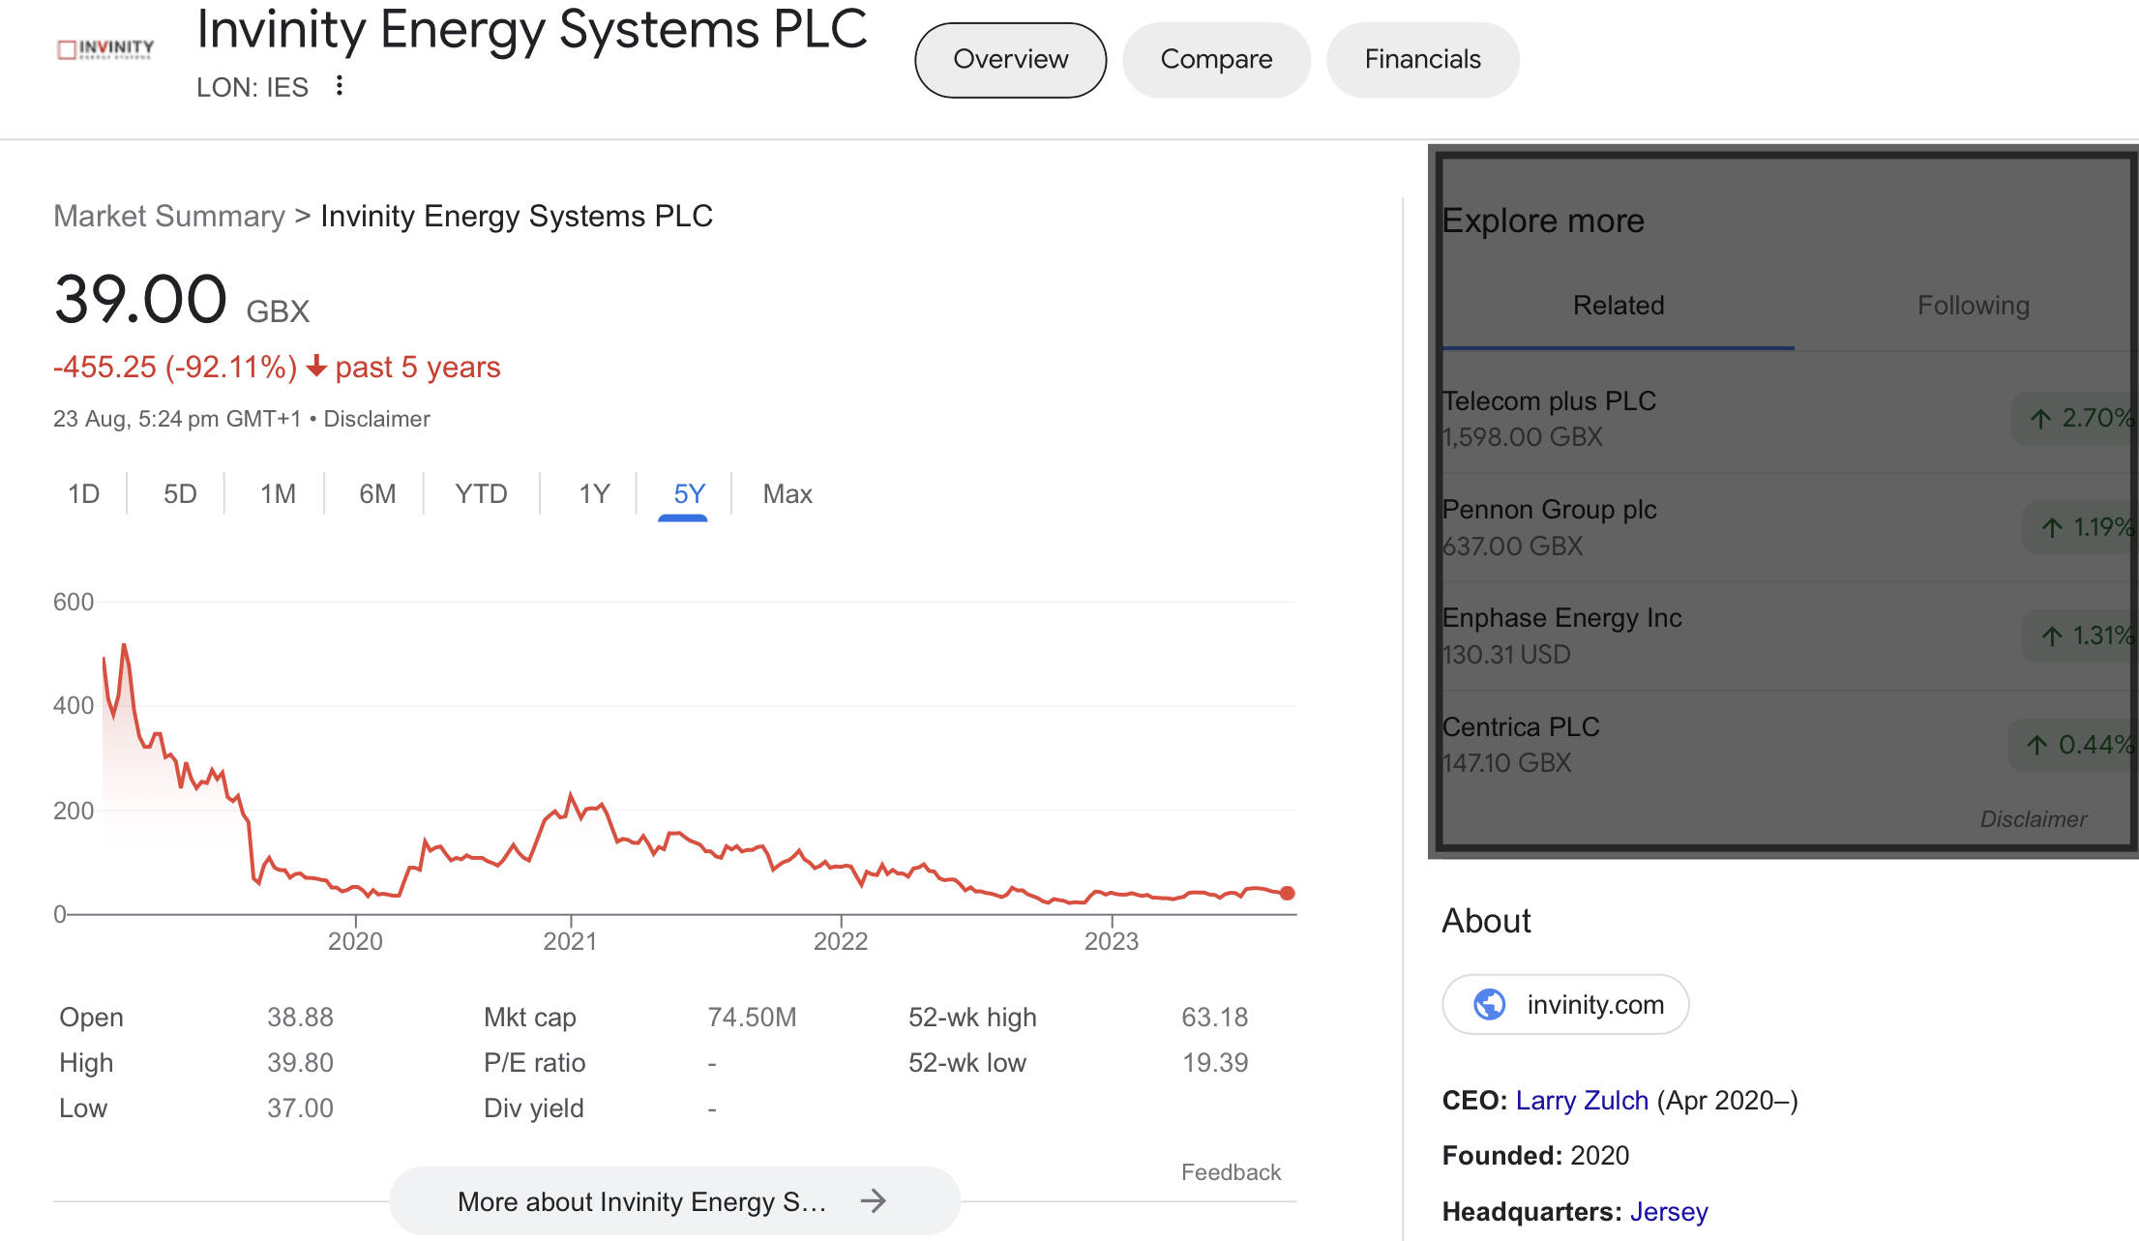This screenshot has height=1241, width=2139.
Task: Select the 1M time range
Action: point(278,494)
